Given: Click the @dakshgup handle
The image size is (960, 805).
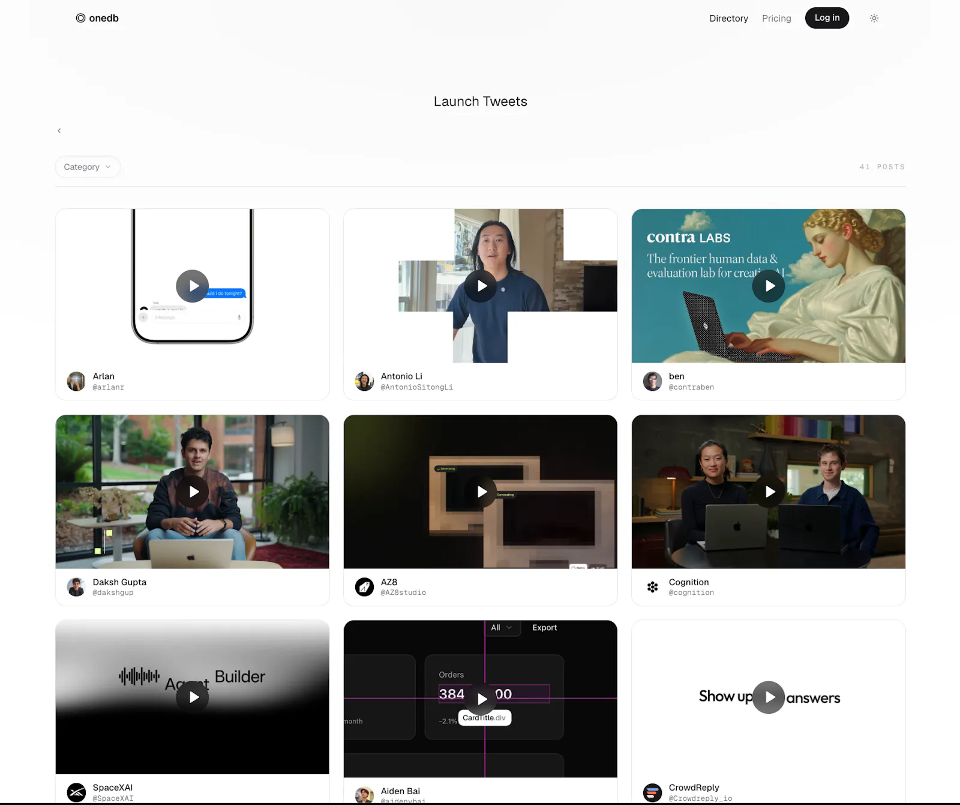Looking at the screenshot, I should point(113,592).
